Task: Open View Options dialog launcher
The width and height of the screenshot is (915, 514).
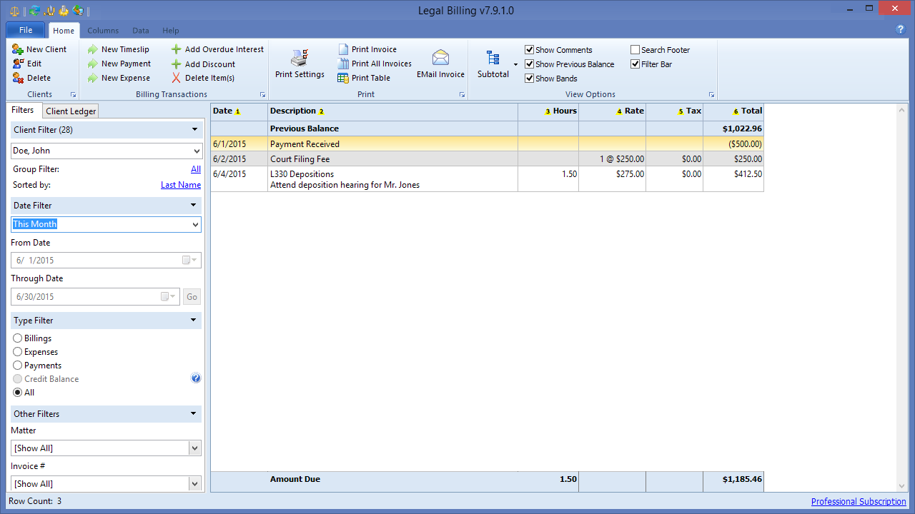Action: click(711, 95)
